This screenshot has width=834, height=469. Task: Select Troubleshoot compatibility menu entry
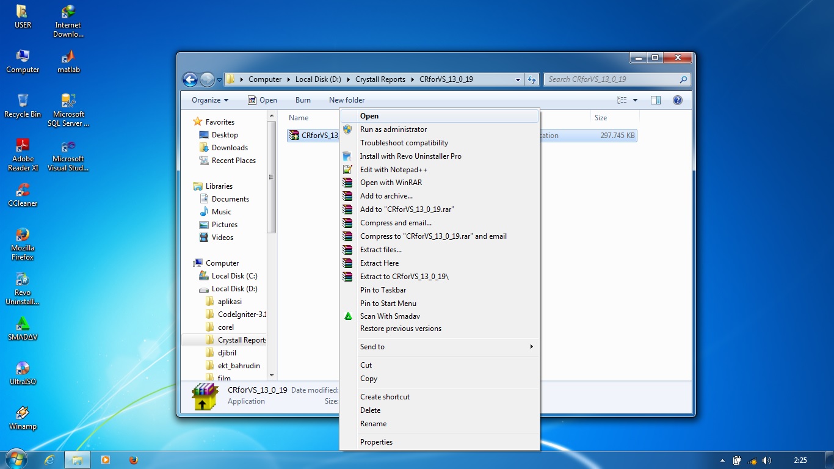[440, 143]
